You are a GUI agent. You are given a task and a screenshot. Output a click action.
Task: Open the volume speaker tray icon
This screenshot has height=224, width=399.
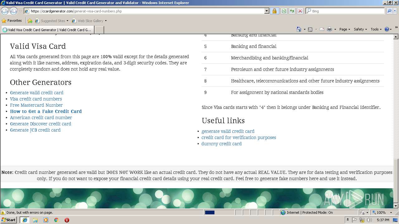tap(369, 220)
